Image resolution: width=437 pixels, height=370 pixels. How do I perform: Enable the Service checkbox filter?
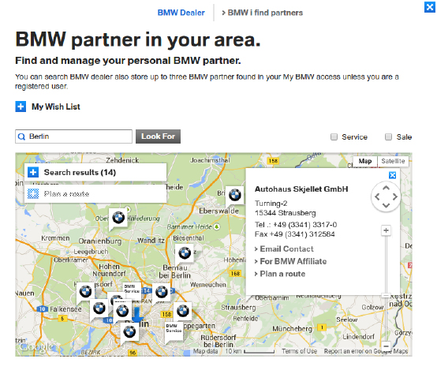coord(334,137)
